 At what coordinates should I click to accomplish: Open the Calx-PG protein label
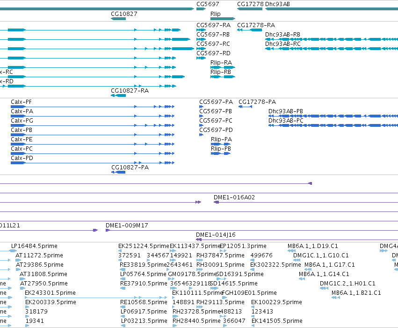(22, 121)
